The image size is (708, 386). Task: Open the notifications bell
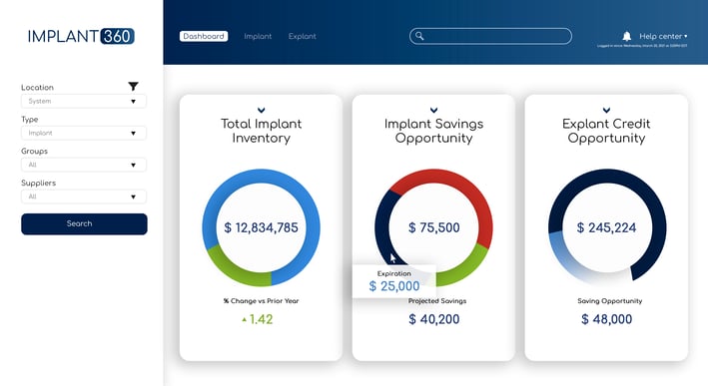pyautogui.click(x=627, y=36)
